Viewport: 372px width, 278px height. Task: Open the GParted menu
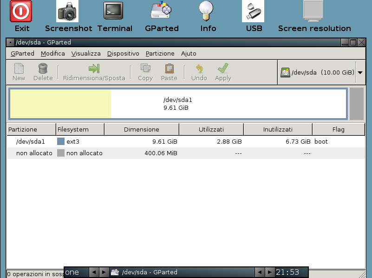[x=22, y=53]
